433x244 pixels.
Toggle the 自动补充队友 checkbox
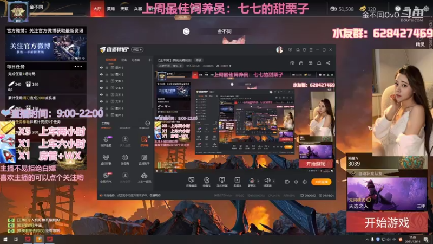click(353, 174)
